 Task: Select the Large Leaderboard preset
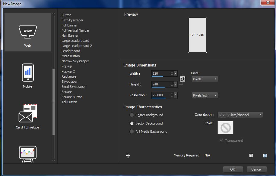pyautogui.click(x=75, y=40)
